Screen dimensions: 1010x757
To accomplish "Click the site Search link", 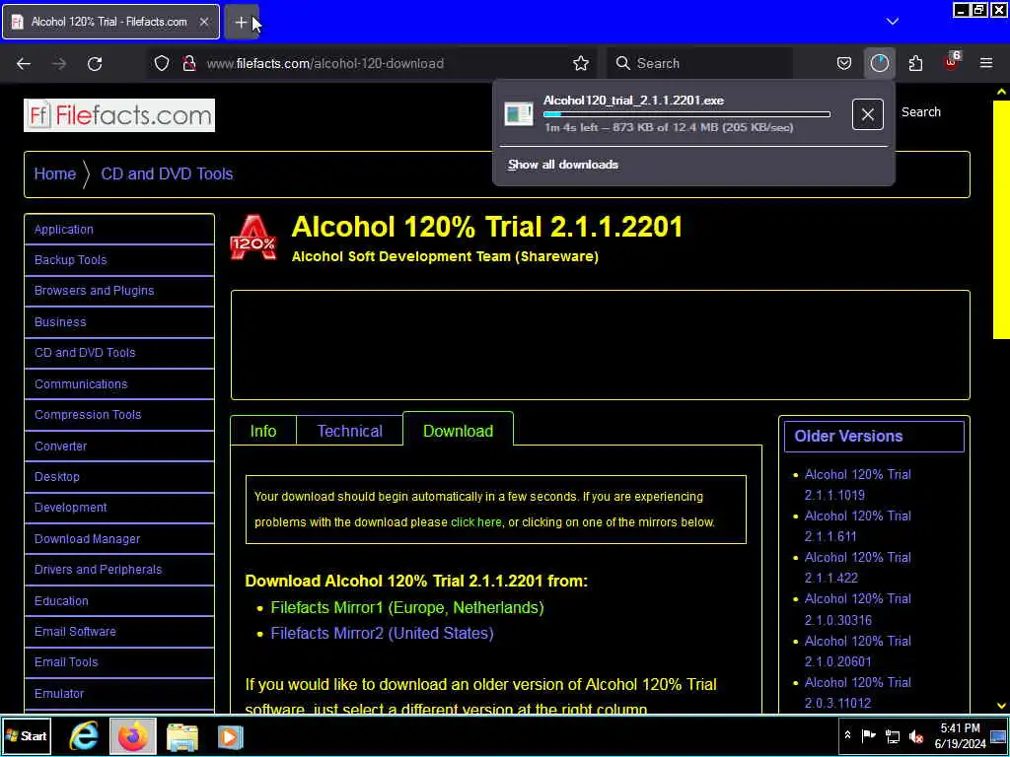I will 920,112.
